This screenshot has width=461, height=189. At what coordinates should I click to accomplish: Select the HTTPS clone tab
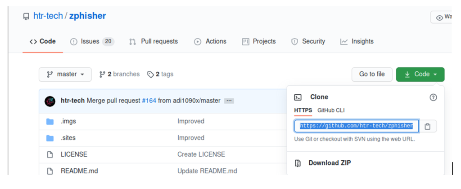point(303,110)
